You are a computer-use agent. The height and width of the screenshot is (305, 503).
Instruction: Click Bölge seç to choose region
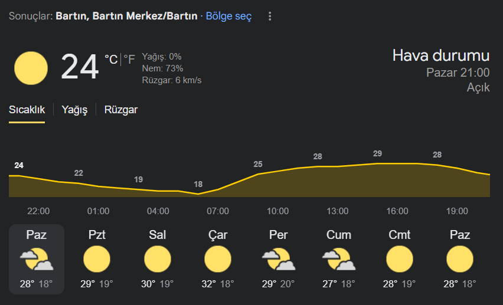228,16
